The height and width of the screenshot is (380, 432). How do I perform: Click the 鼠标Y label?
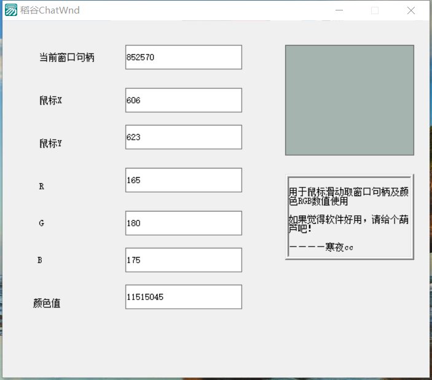50,144
